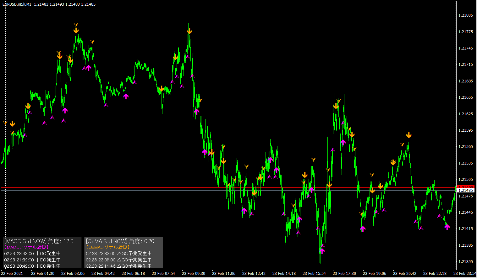Click the 1.21805 price scale label
477x278 pixels.
pyautogui.click(x=466, y=15)
